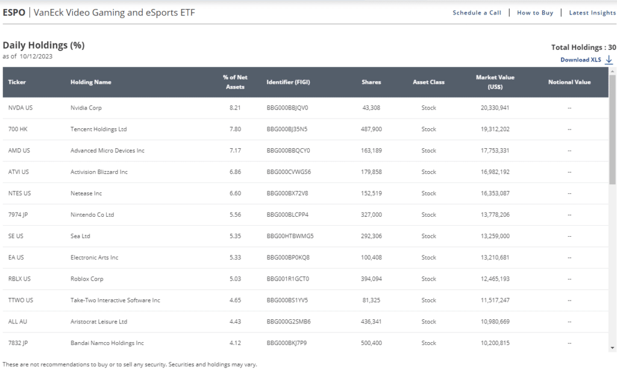The height and width of the screenshot is (374, 617).
Task: Select the Bandai Namco Holdings Inc name
Action: (107, 343)
